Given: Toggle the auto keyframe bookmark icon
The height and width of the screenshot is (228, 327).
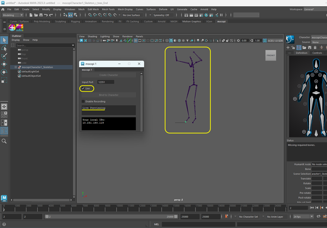Looking at the screenshot, I should (226, 217).
